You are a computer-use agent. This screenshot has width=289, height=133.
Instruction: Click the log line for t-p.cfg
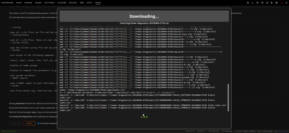point(133,83)
